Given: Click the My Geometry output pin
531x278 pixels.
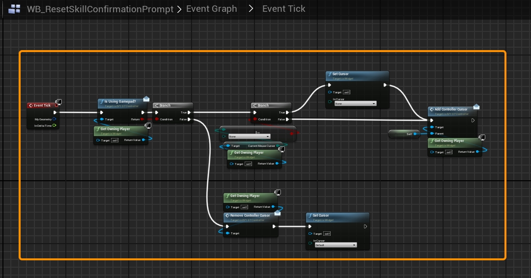Looking at the screenshot, I should coord(55,119).
